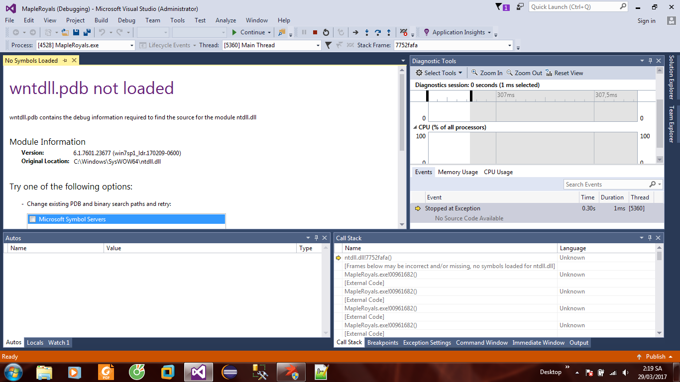The height and width of the screenshot is (382, 680).
Task: Click the Application Insights lightbulb icon
Action: [426, 32]
